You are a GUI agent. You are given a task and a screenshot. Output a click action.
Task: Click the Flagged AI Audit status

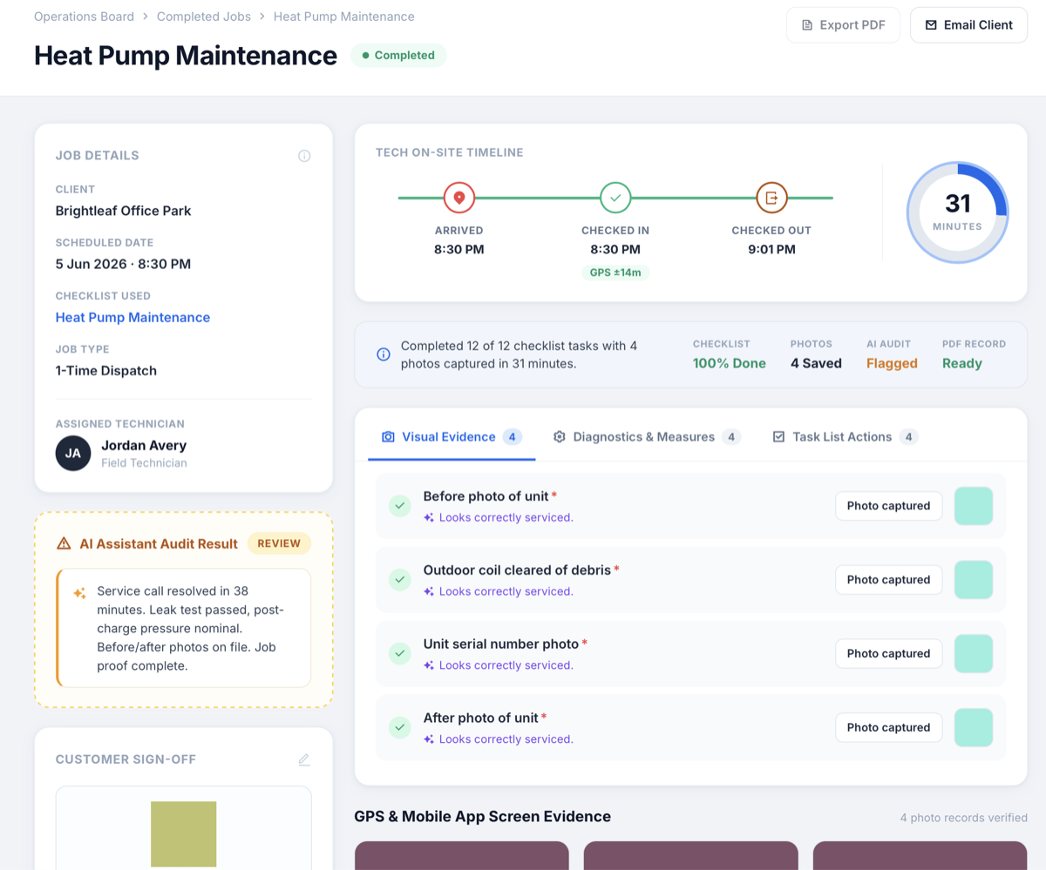click(x=892, y=363)
